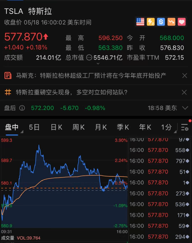Tap the pink heart favorite icon
Image resolution: width=192 pixels, height=243 pixels.
pyautogui.click(x=182, y=22)
